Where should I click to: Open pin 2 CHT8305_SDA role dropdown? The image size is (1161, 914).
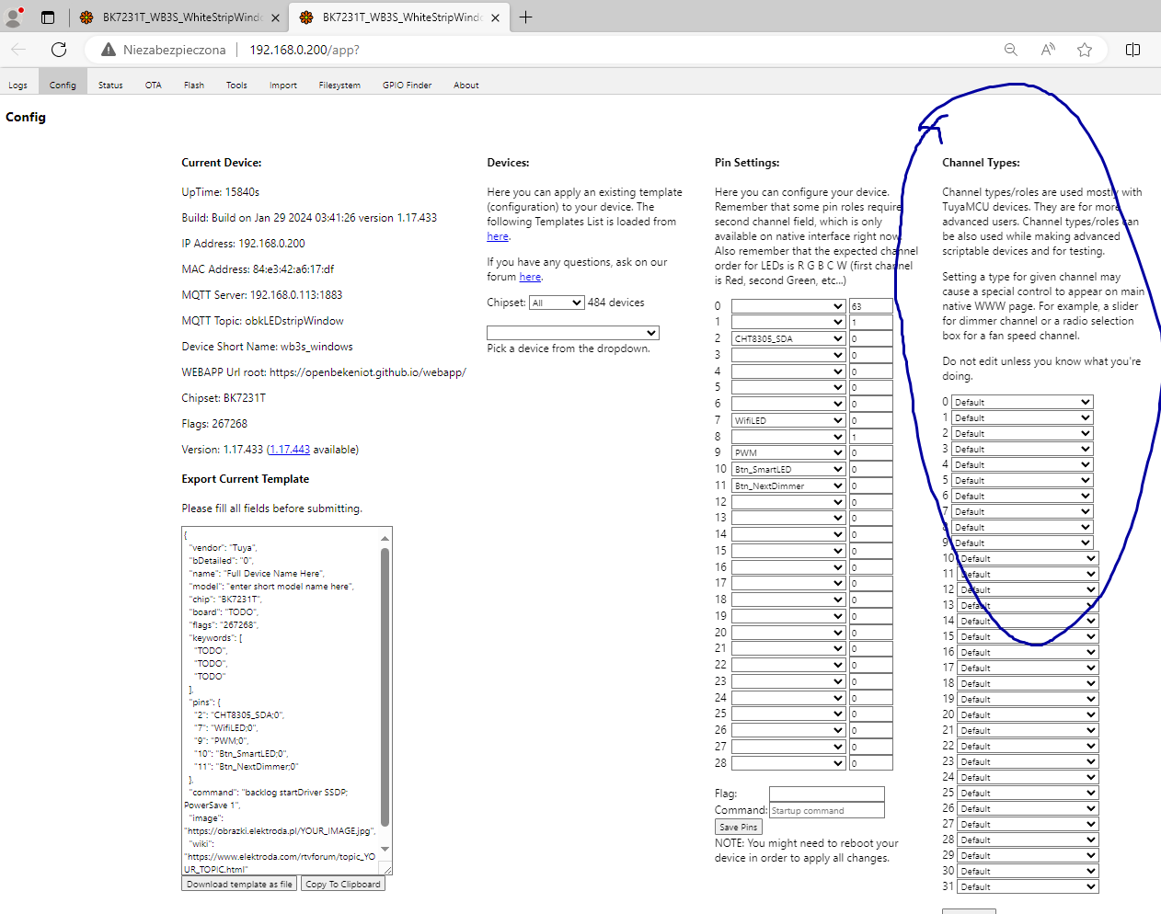[x=788, y=338]
